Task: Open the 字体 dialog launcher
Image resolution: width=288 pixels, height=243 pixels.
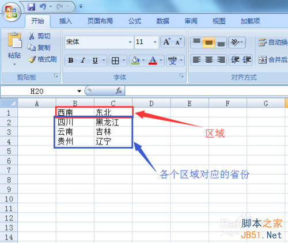Action: pos(181,76)
